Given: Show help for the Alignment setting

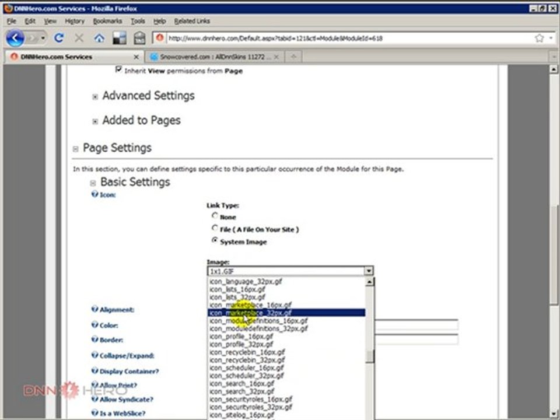Looking at the screenshot, I should (x=94, y=309).
